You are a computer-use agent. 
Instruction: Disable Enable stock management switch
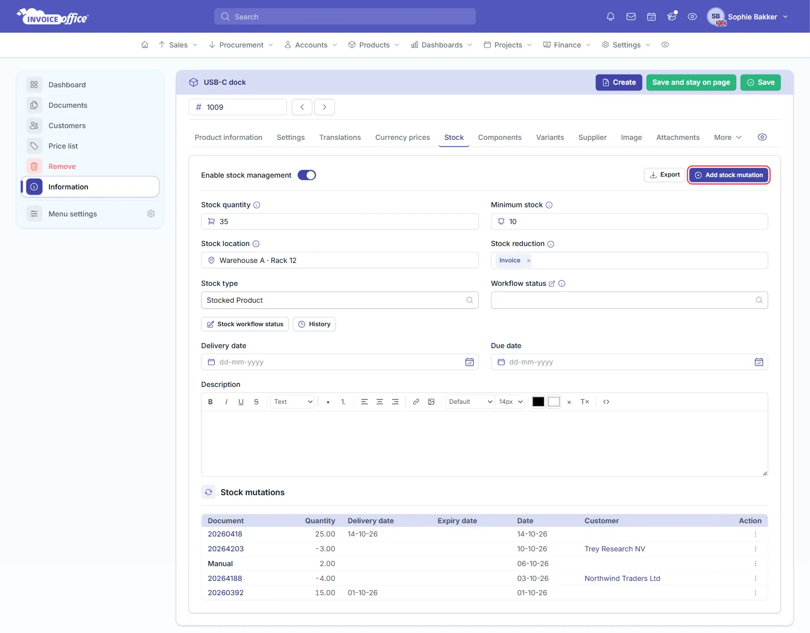pos(307,175)
